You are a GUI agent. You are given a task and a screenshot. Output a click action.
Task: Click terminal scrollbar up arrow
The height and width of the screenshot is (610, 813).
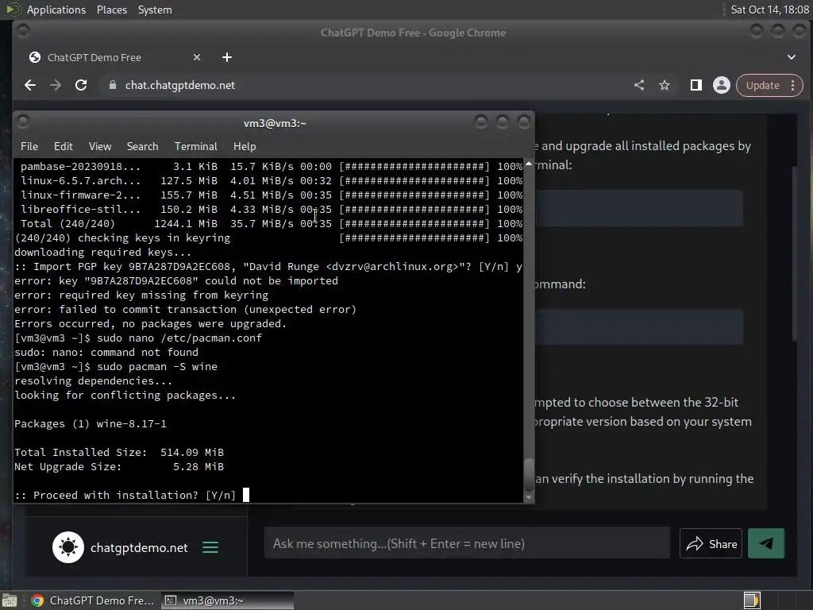[528, 164]
